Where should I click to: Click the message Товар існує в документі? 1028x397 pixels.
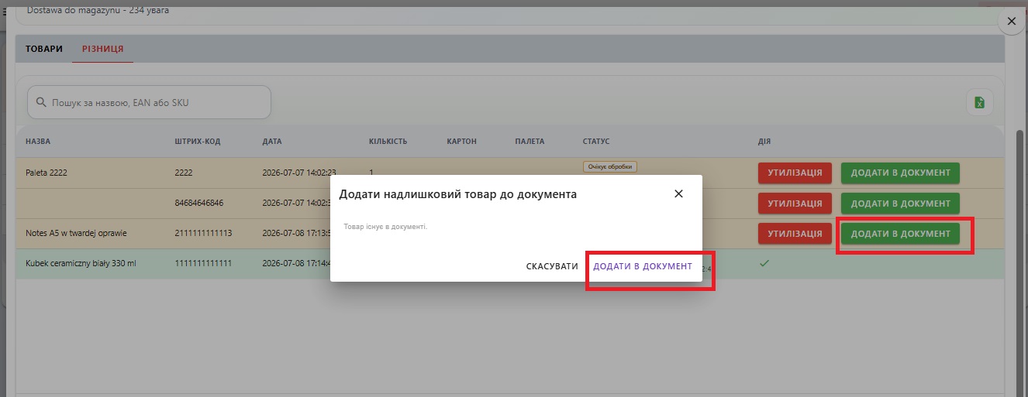385,227
